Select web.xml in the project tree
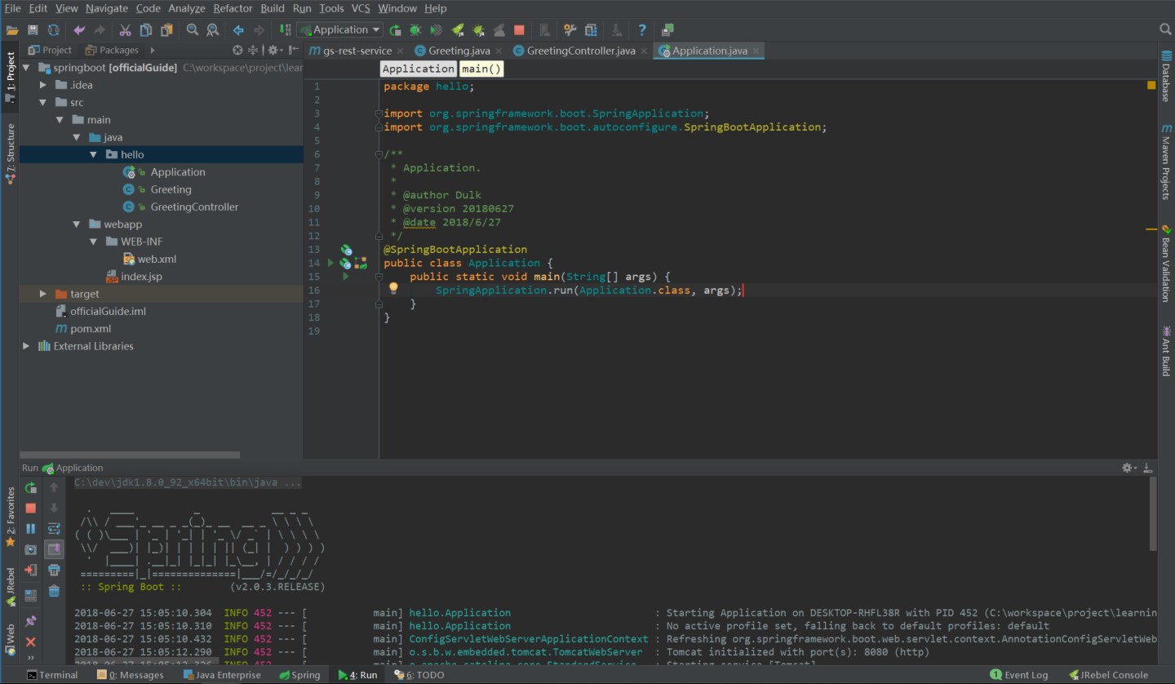The width and height of the screenshot is (1175, 684). [157, 259]
